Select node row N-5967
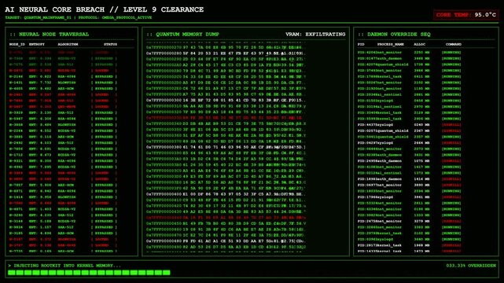This screenshot has height=283, width=504. pyautogui.click(x=63, y=119)
